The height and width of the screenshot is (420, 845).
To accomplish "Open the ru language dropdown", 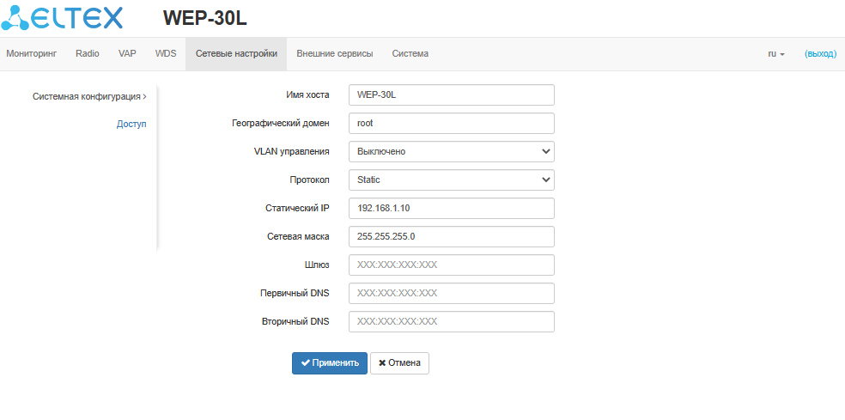I will pyautogui.click(x=776, y=53).
